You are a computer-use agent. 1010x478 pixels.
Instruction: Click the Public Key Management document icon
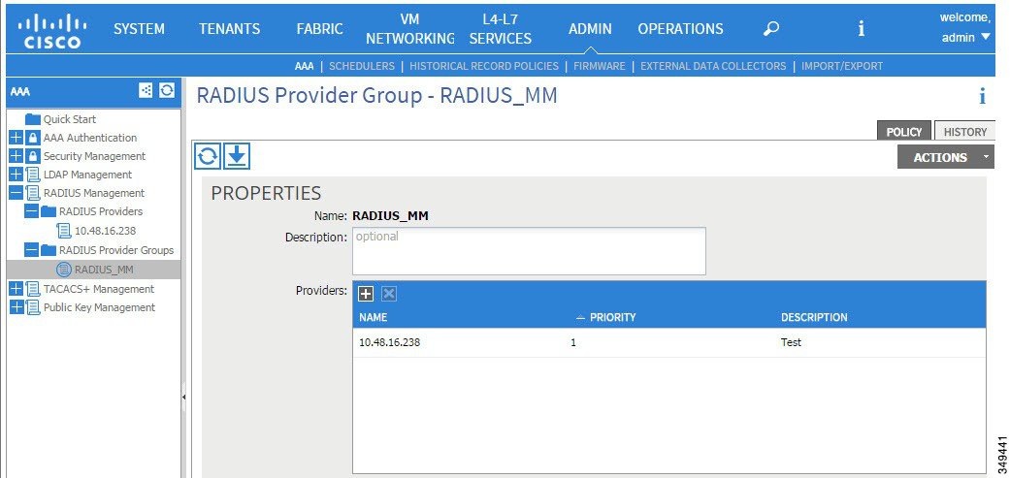(34, 307)
